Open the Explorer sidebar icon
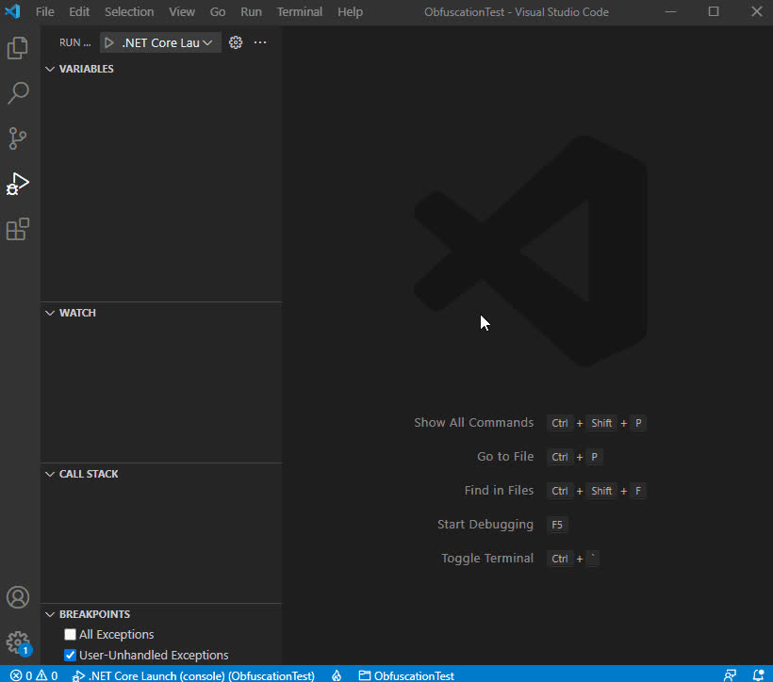 click(x=17, y=47)
